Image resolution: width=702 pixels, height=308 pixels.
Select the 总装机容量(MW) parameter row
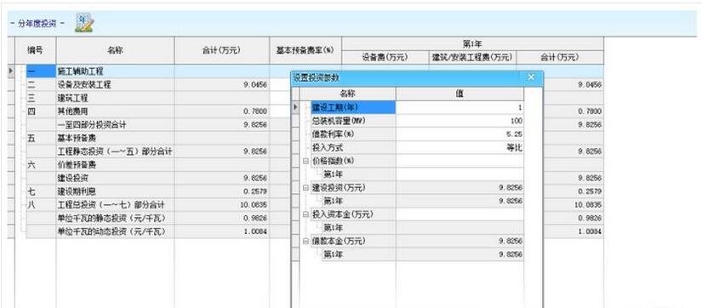click(353, 121)
